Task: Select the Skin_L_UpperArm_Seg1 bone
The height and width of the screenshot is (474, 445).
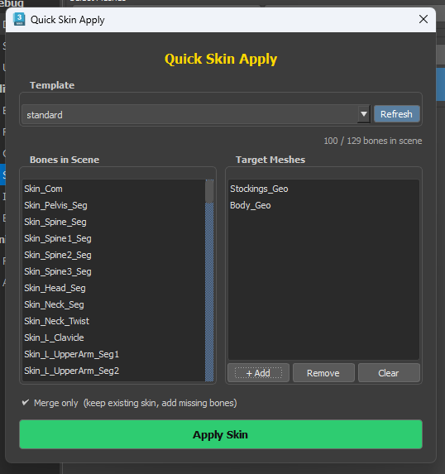Action: click(114, 354)
